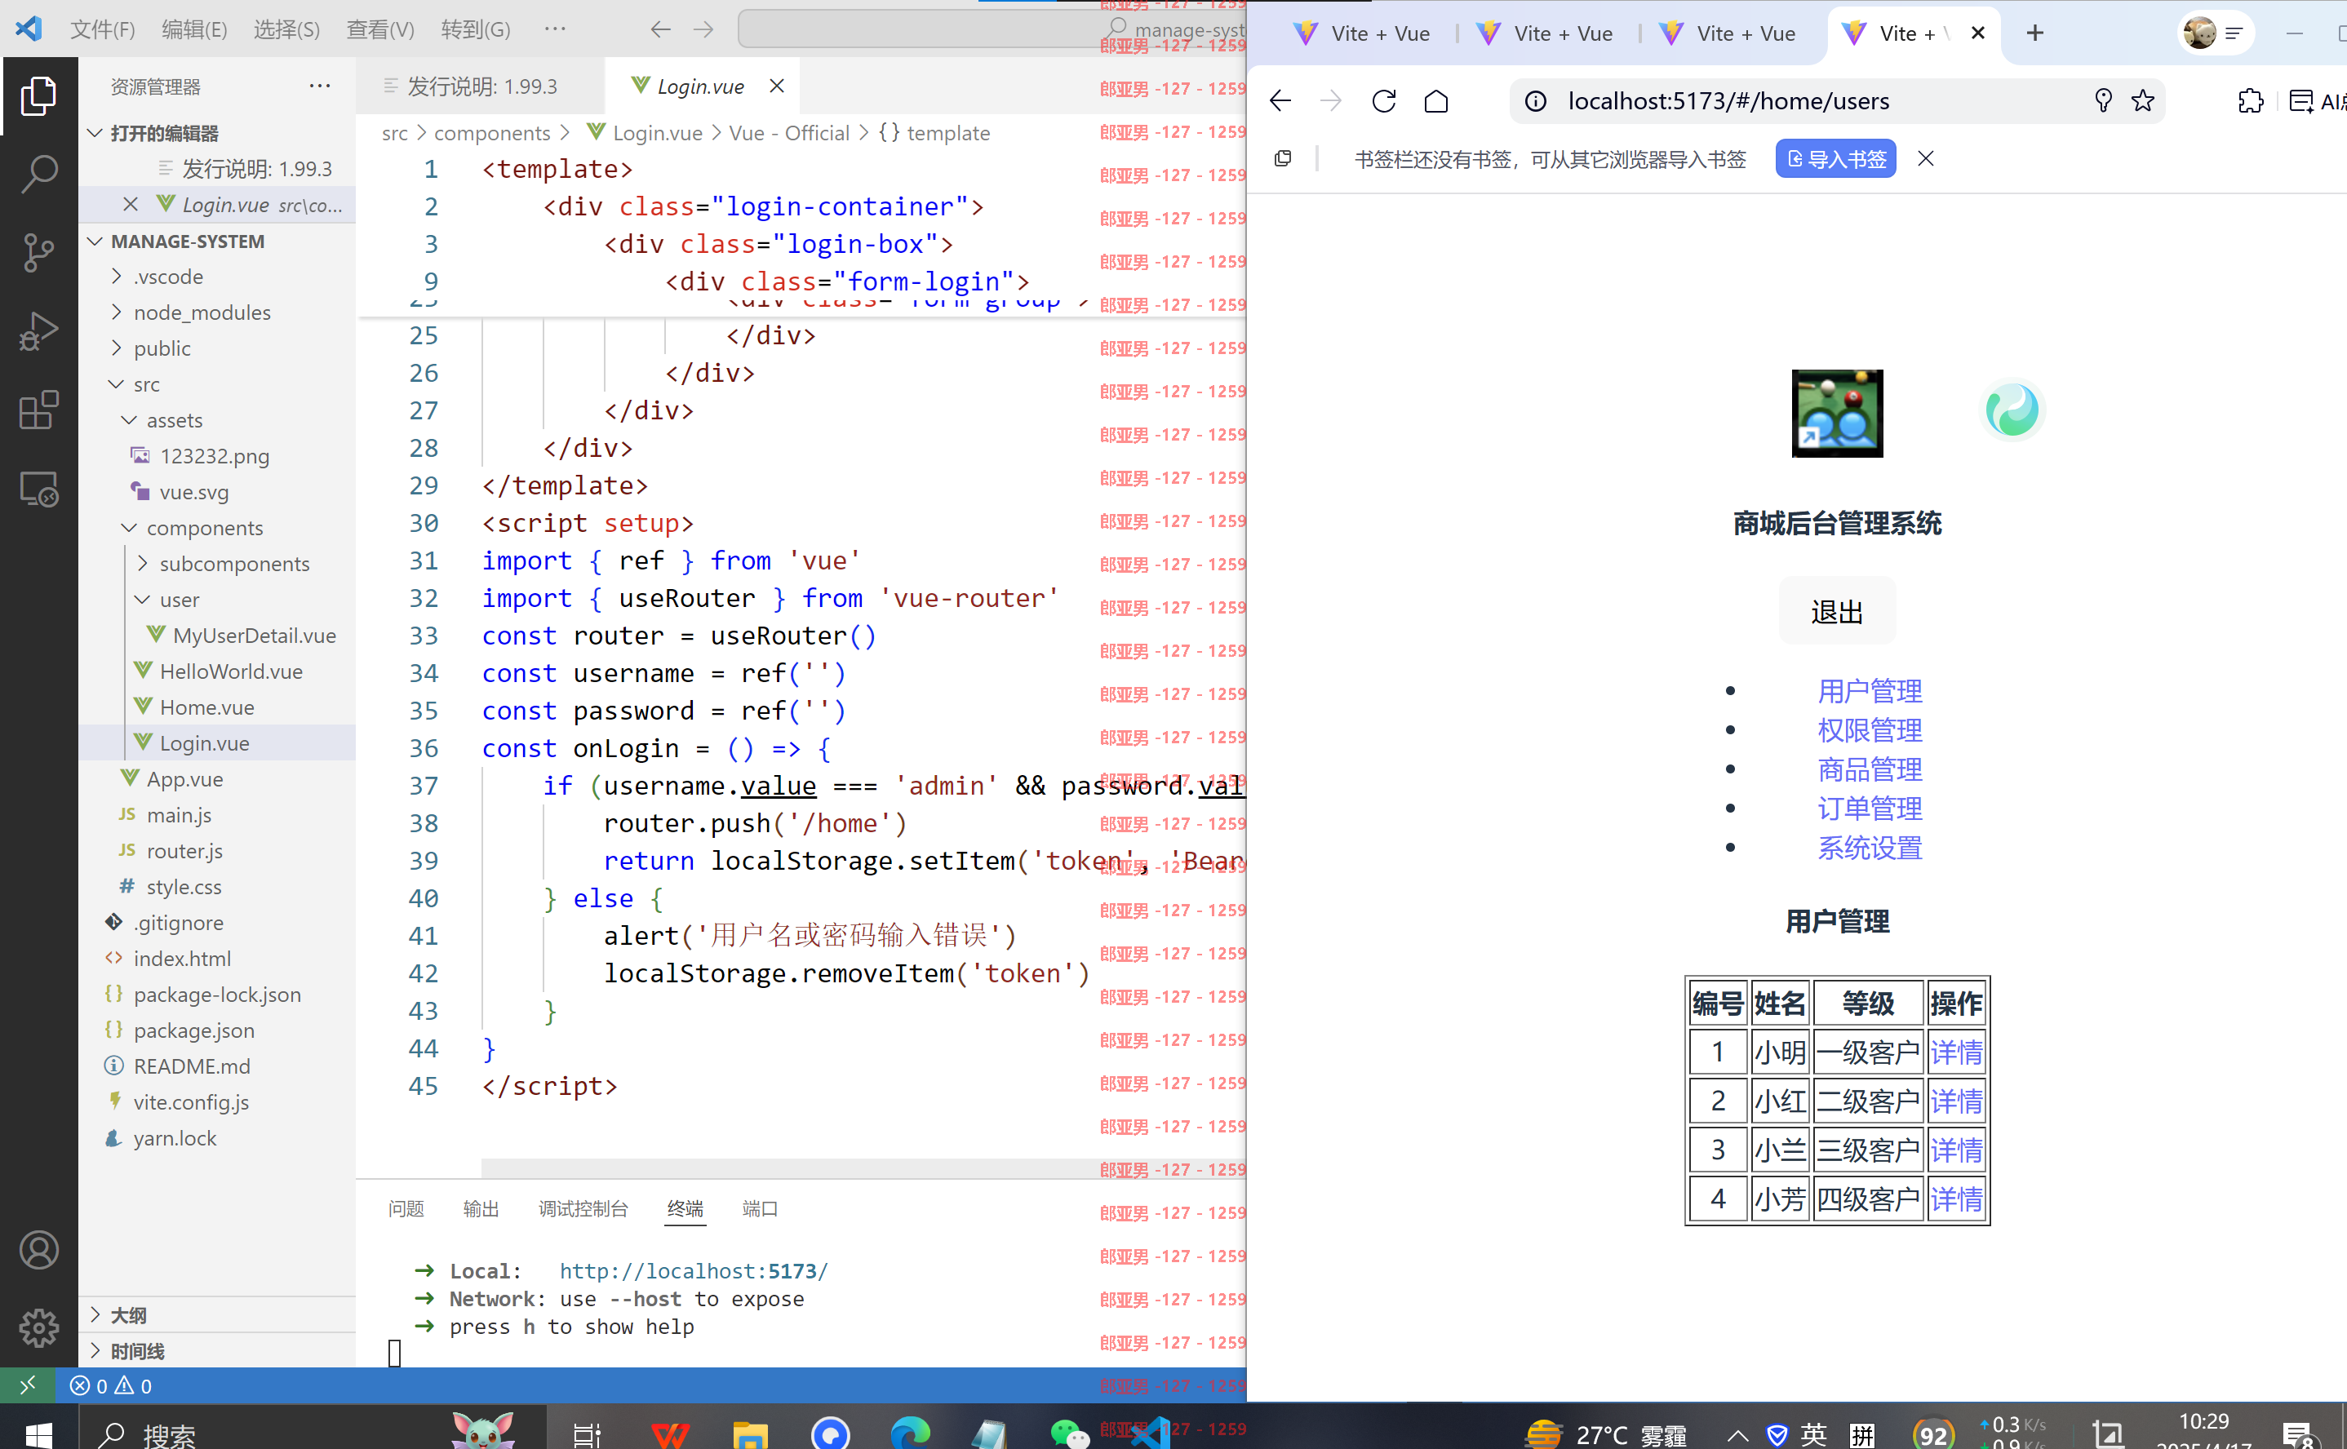Switch to the Problems panel tab

[x=406, y=1208]
